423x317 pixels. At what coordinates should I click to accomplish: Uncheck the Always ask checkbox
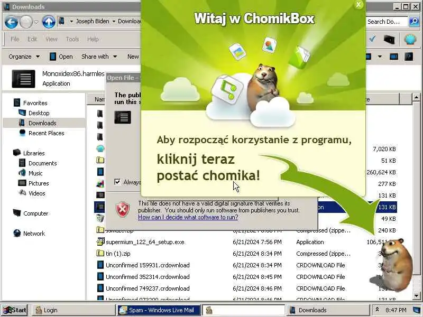click(117, 182)
